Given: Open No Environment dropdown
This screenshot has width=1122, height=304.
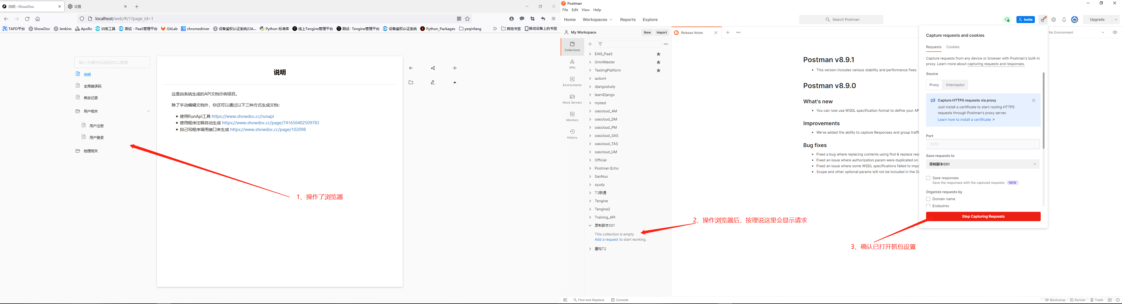Looking at the screenshot, I should 1077,33.
